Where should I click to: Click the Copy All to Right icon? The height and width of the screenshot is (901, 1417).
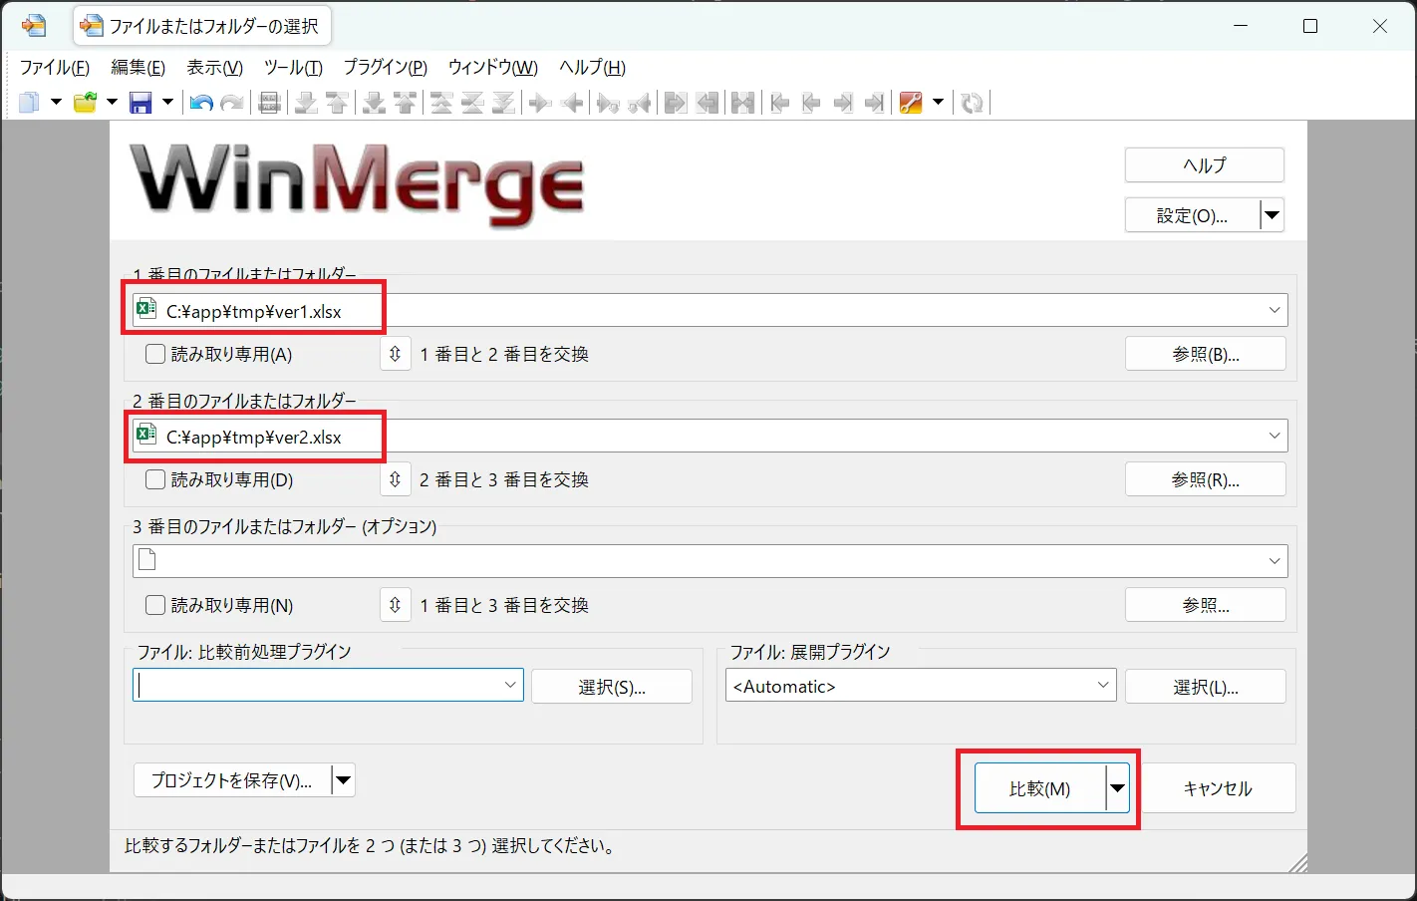(x=676, y=102)
